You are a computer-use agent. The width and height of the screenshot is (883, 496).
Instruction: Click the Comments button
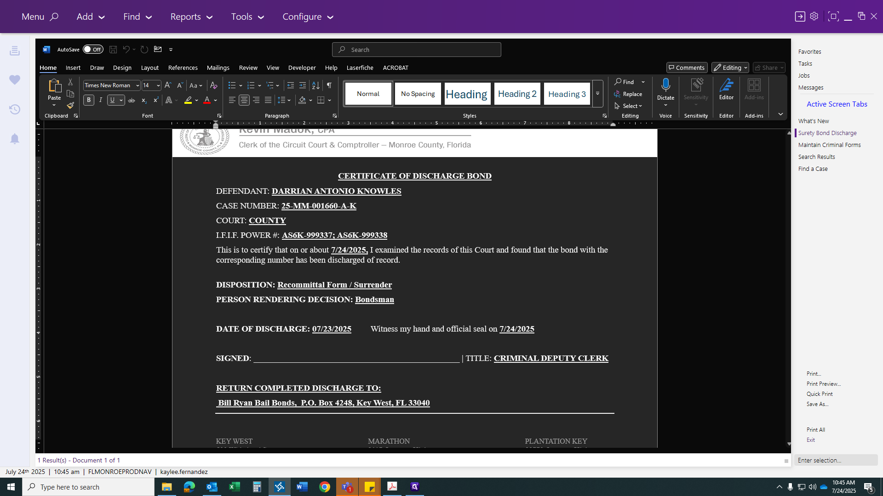pyautogui.click(x=687, y=68)
